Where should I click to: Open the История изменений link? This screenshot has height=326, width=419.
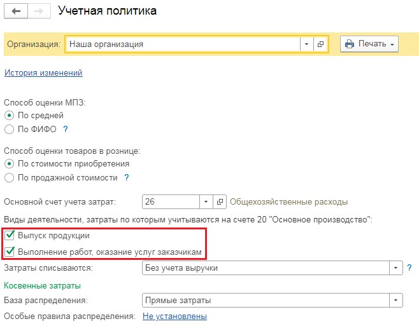pyautogui.click(x=43, y=73)
